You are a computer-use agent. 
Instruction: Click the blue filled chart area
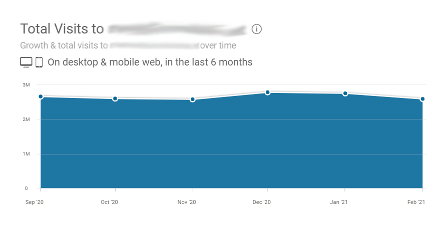232,142
